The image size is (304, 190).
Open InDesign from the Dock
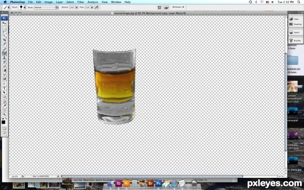[119, 183]
